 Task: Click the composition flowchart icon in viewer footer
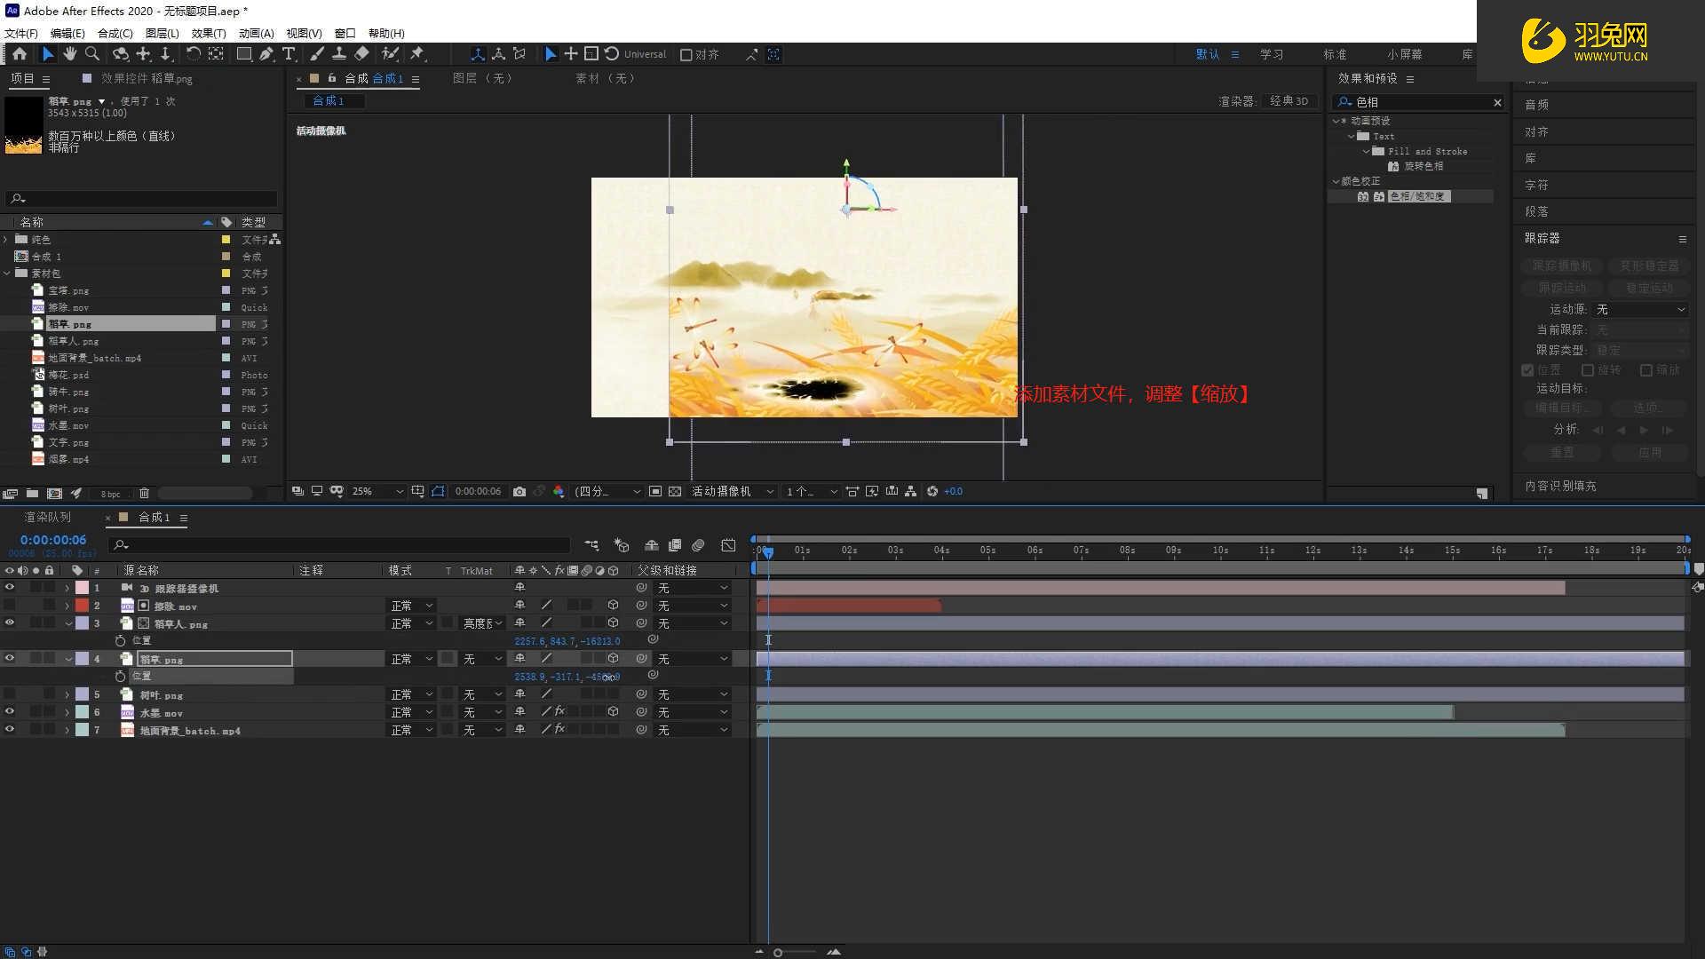[x=910, y=491]
